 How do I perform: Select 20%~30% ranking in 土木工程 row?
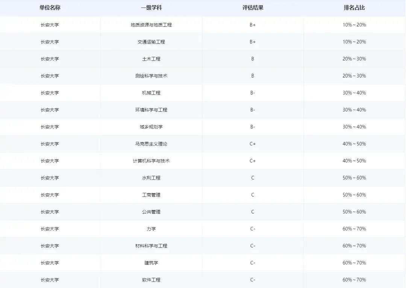354,59
